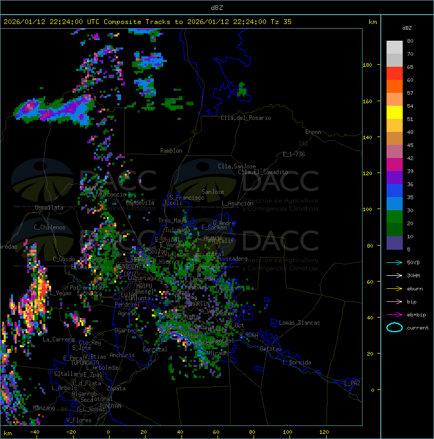Click the 'Clla.SanJose' map label
Viewport: 434px width, 439px height.
237,166
